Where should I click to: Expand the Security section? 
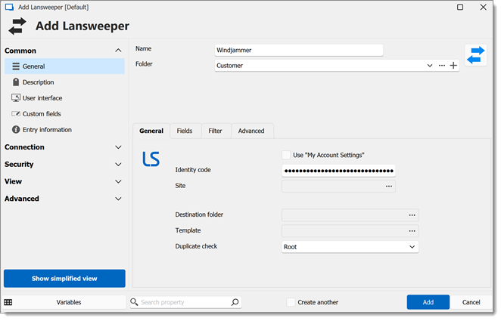click(118, 165)
